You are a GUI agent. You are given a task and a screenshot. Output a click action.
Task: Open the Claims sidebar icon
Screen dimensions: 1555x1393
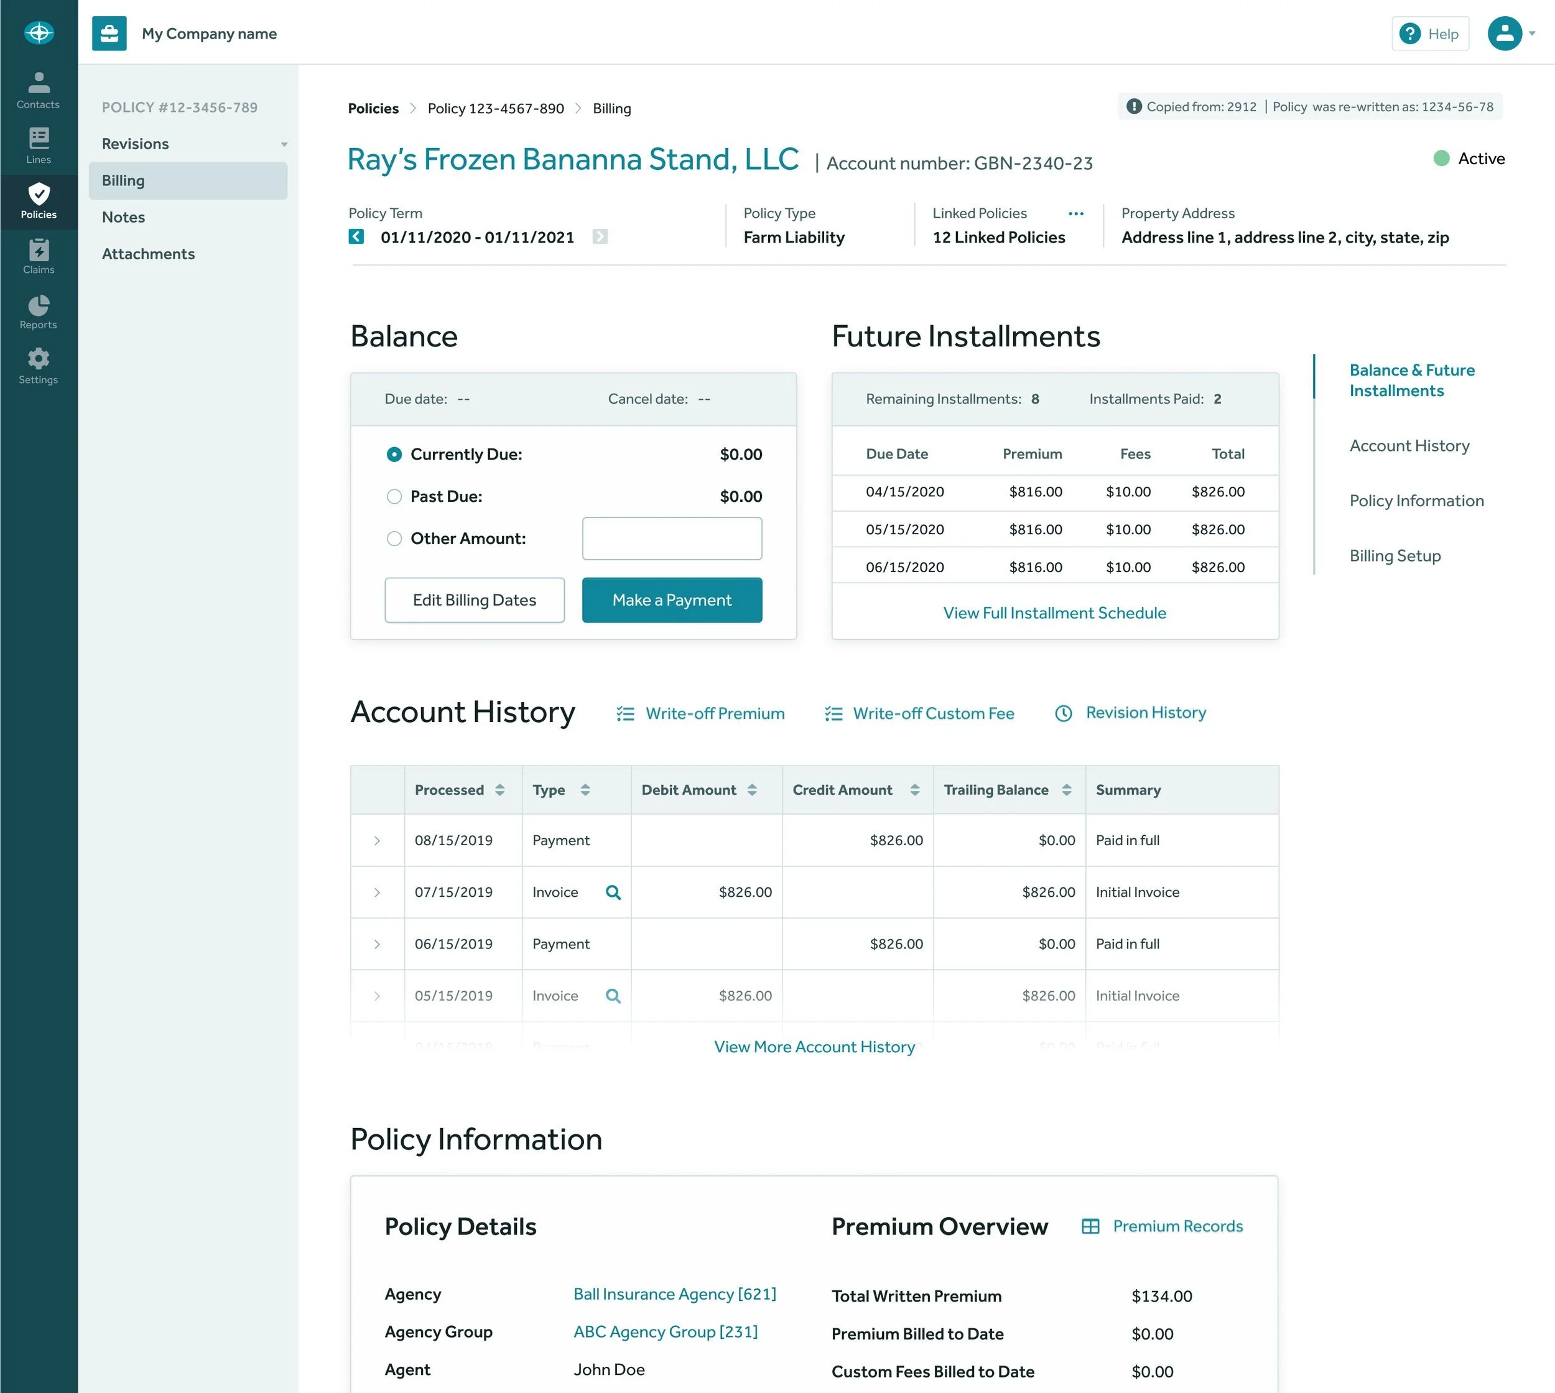tap(39, 256)
